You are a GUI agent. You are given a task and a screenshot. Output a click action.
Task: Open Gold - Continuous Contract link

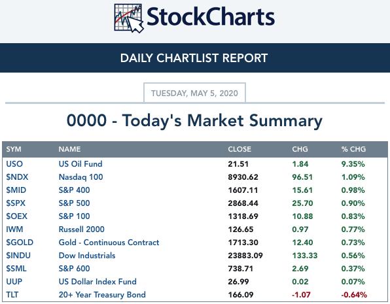point(109,243)
